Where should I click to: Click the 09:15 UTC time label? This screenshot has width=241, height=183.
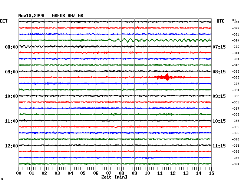point(219,96)
